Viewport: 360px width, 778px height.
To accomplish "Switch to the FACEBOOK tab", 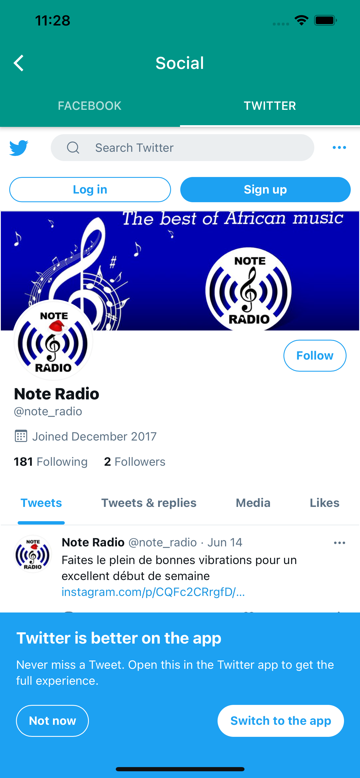I will point(90,106).
